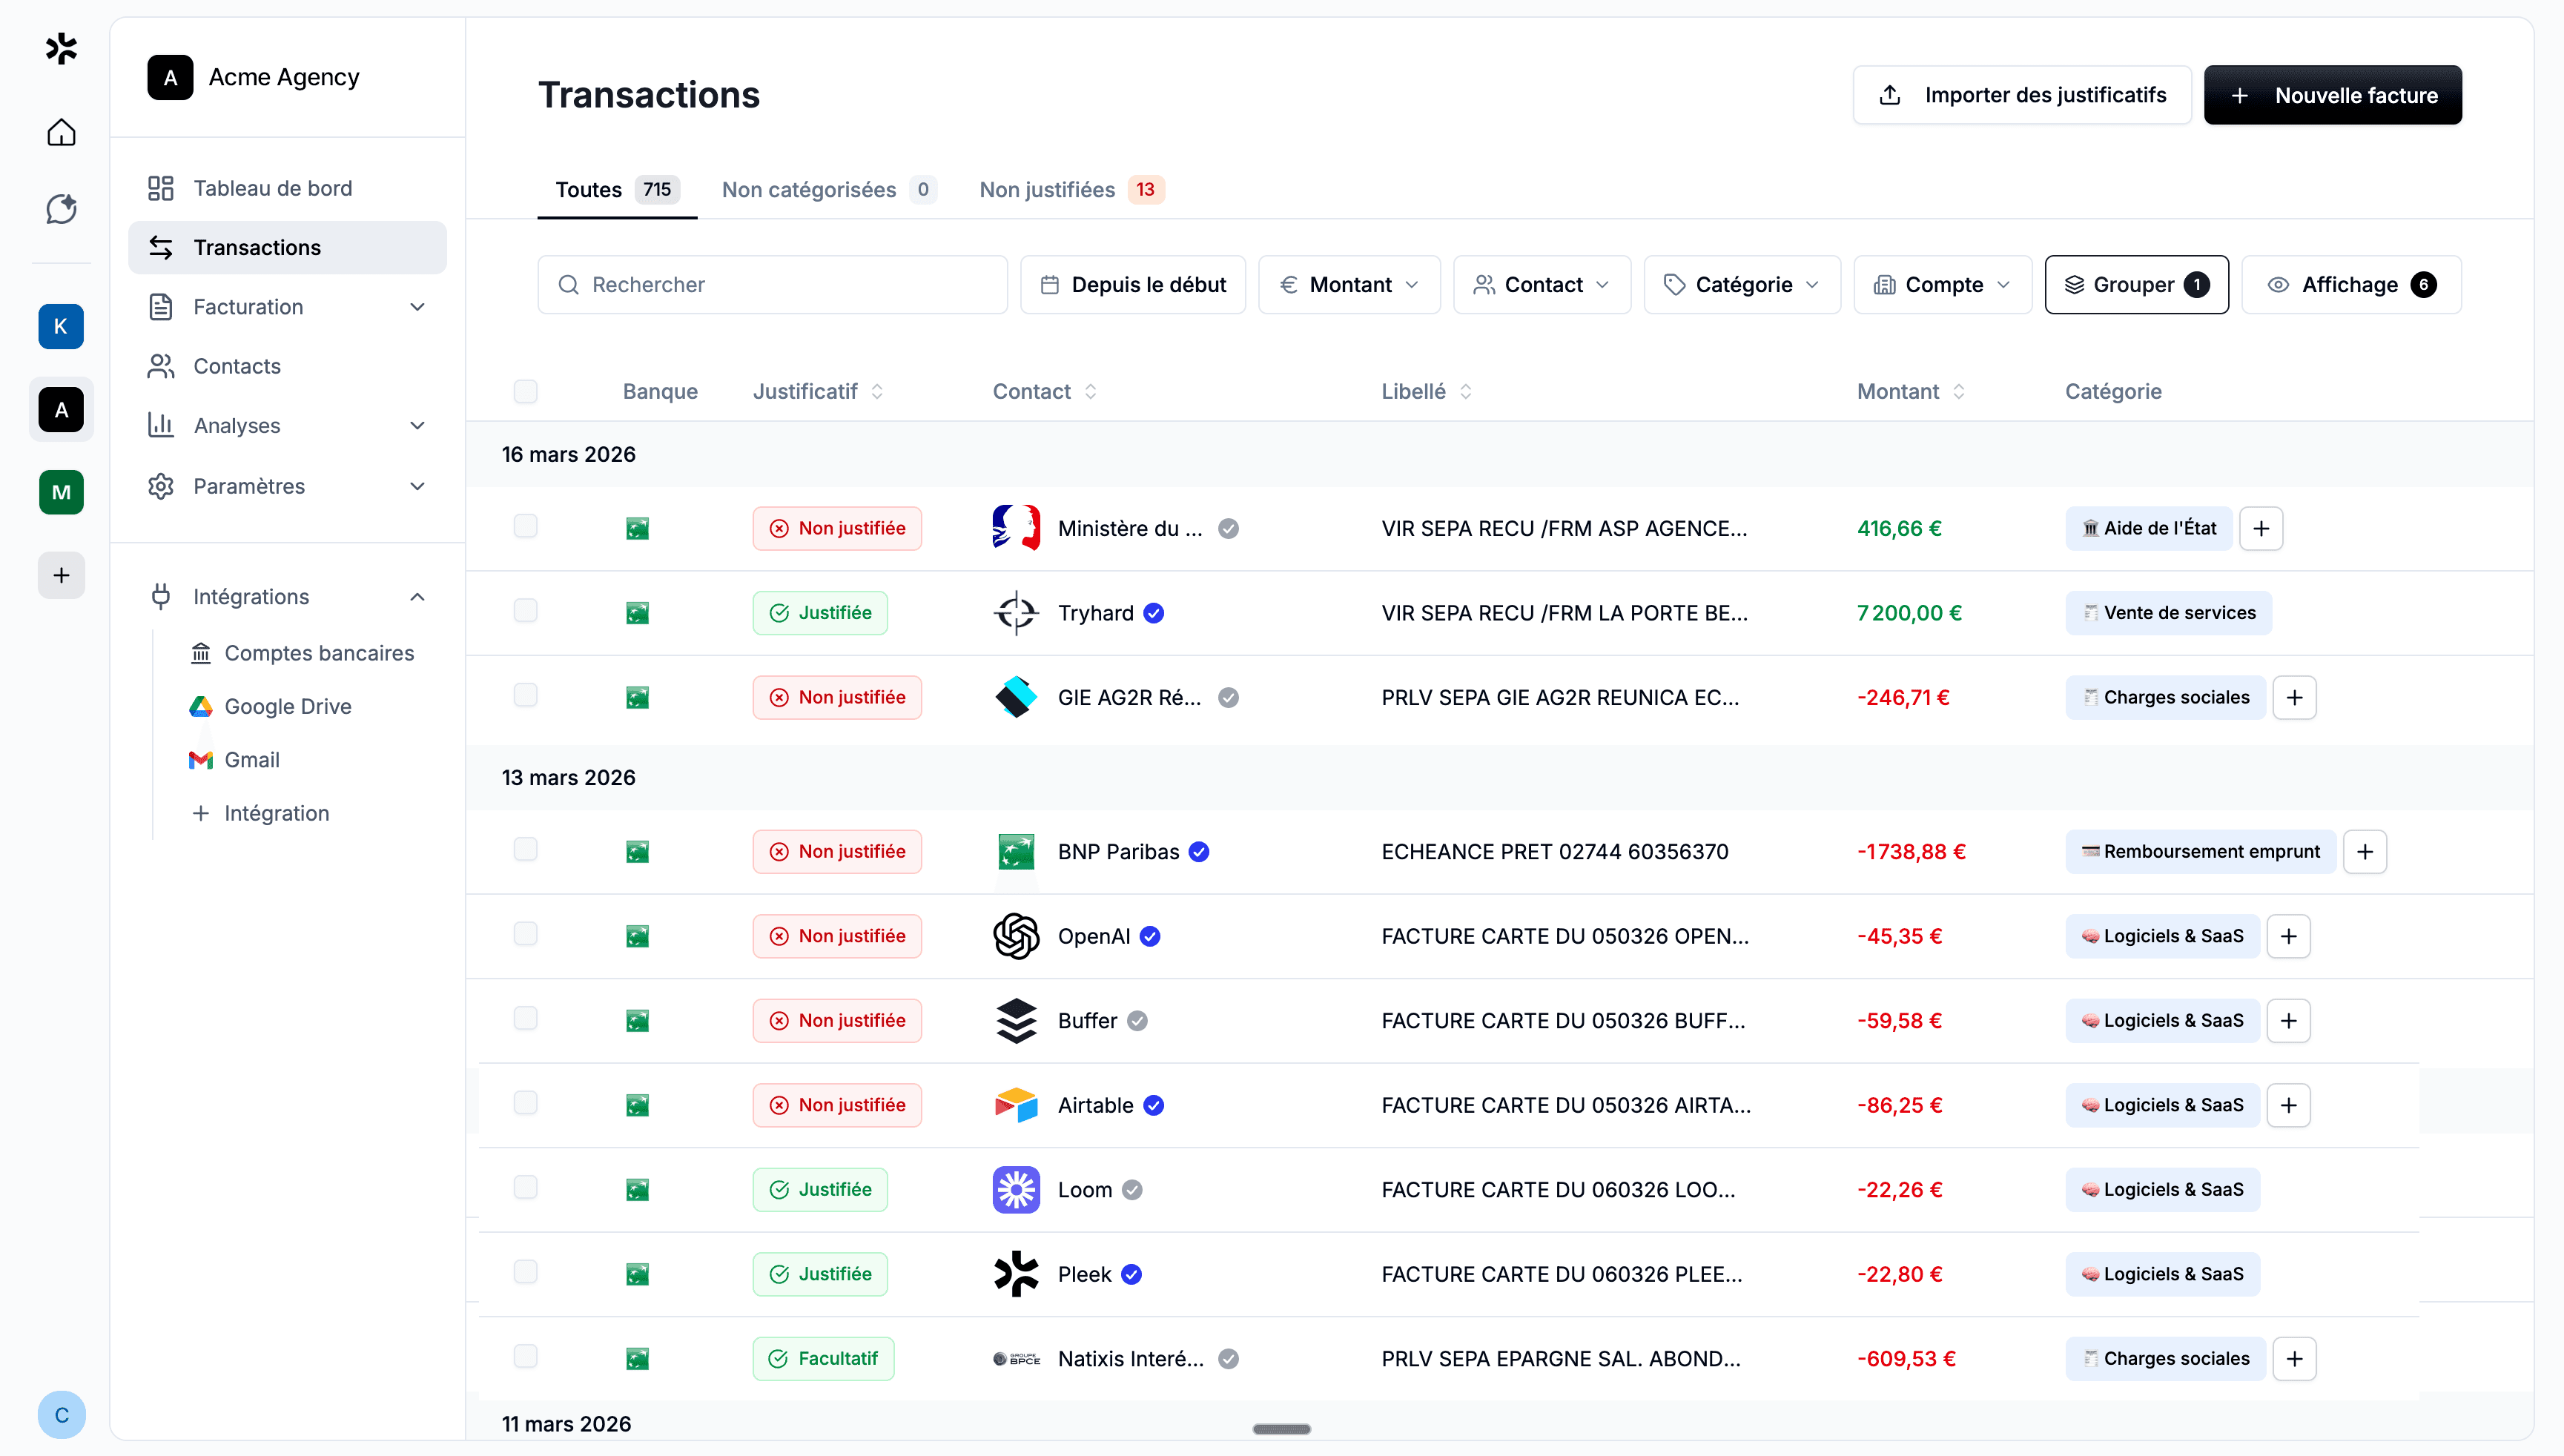Collapse the Intégrations section
2564x1456 pixels.
click(418, 596)
